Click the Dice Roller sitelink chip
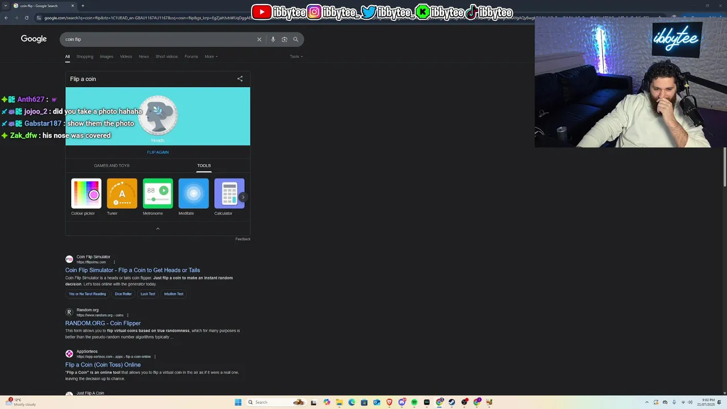 tap(123, 294)
